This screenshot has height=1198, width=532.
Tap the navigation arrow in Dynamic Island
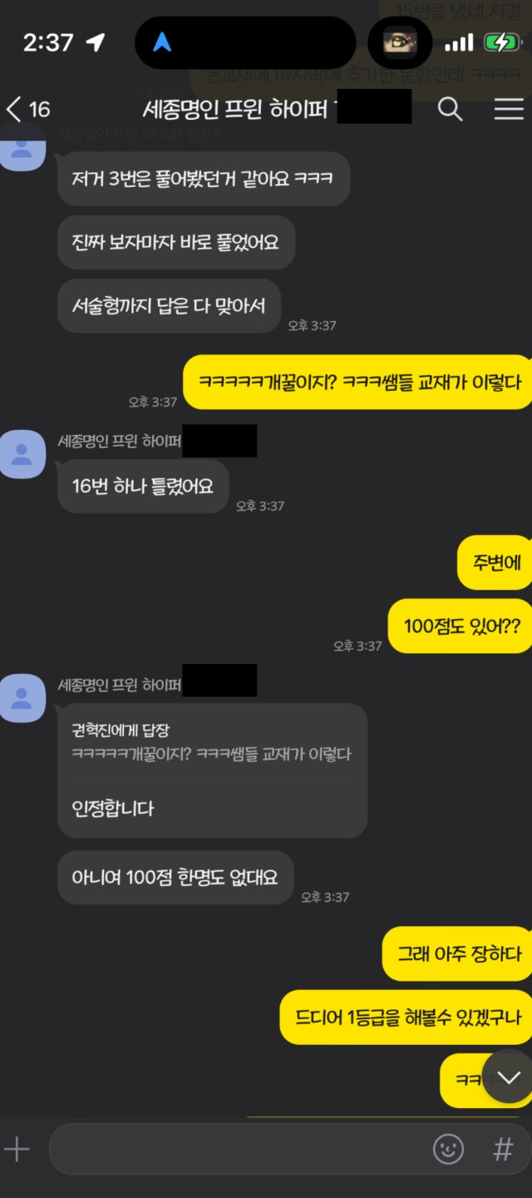click(162, 42)
